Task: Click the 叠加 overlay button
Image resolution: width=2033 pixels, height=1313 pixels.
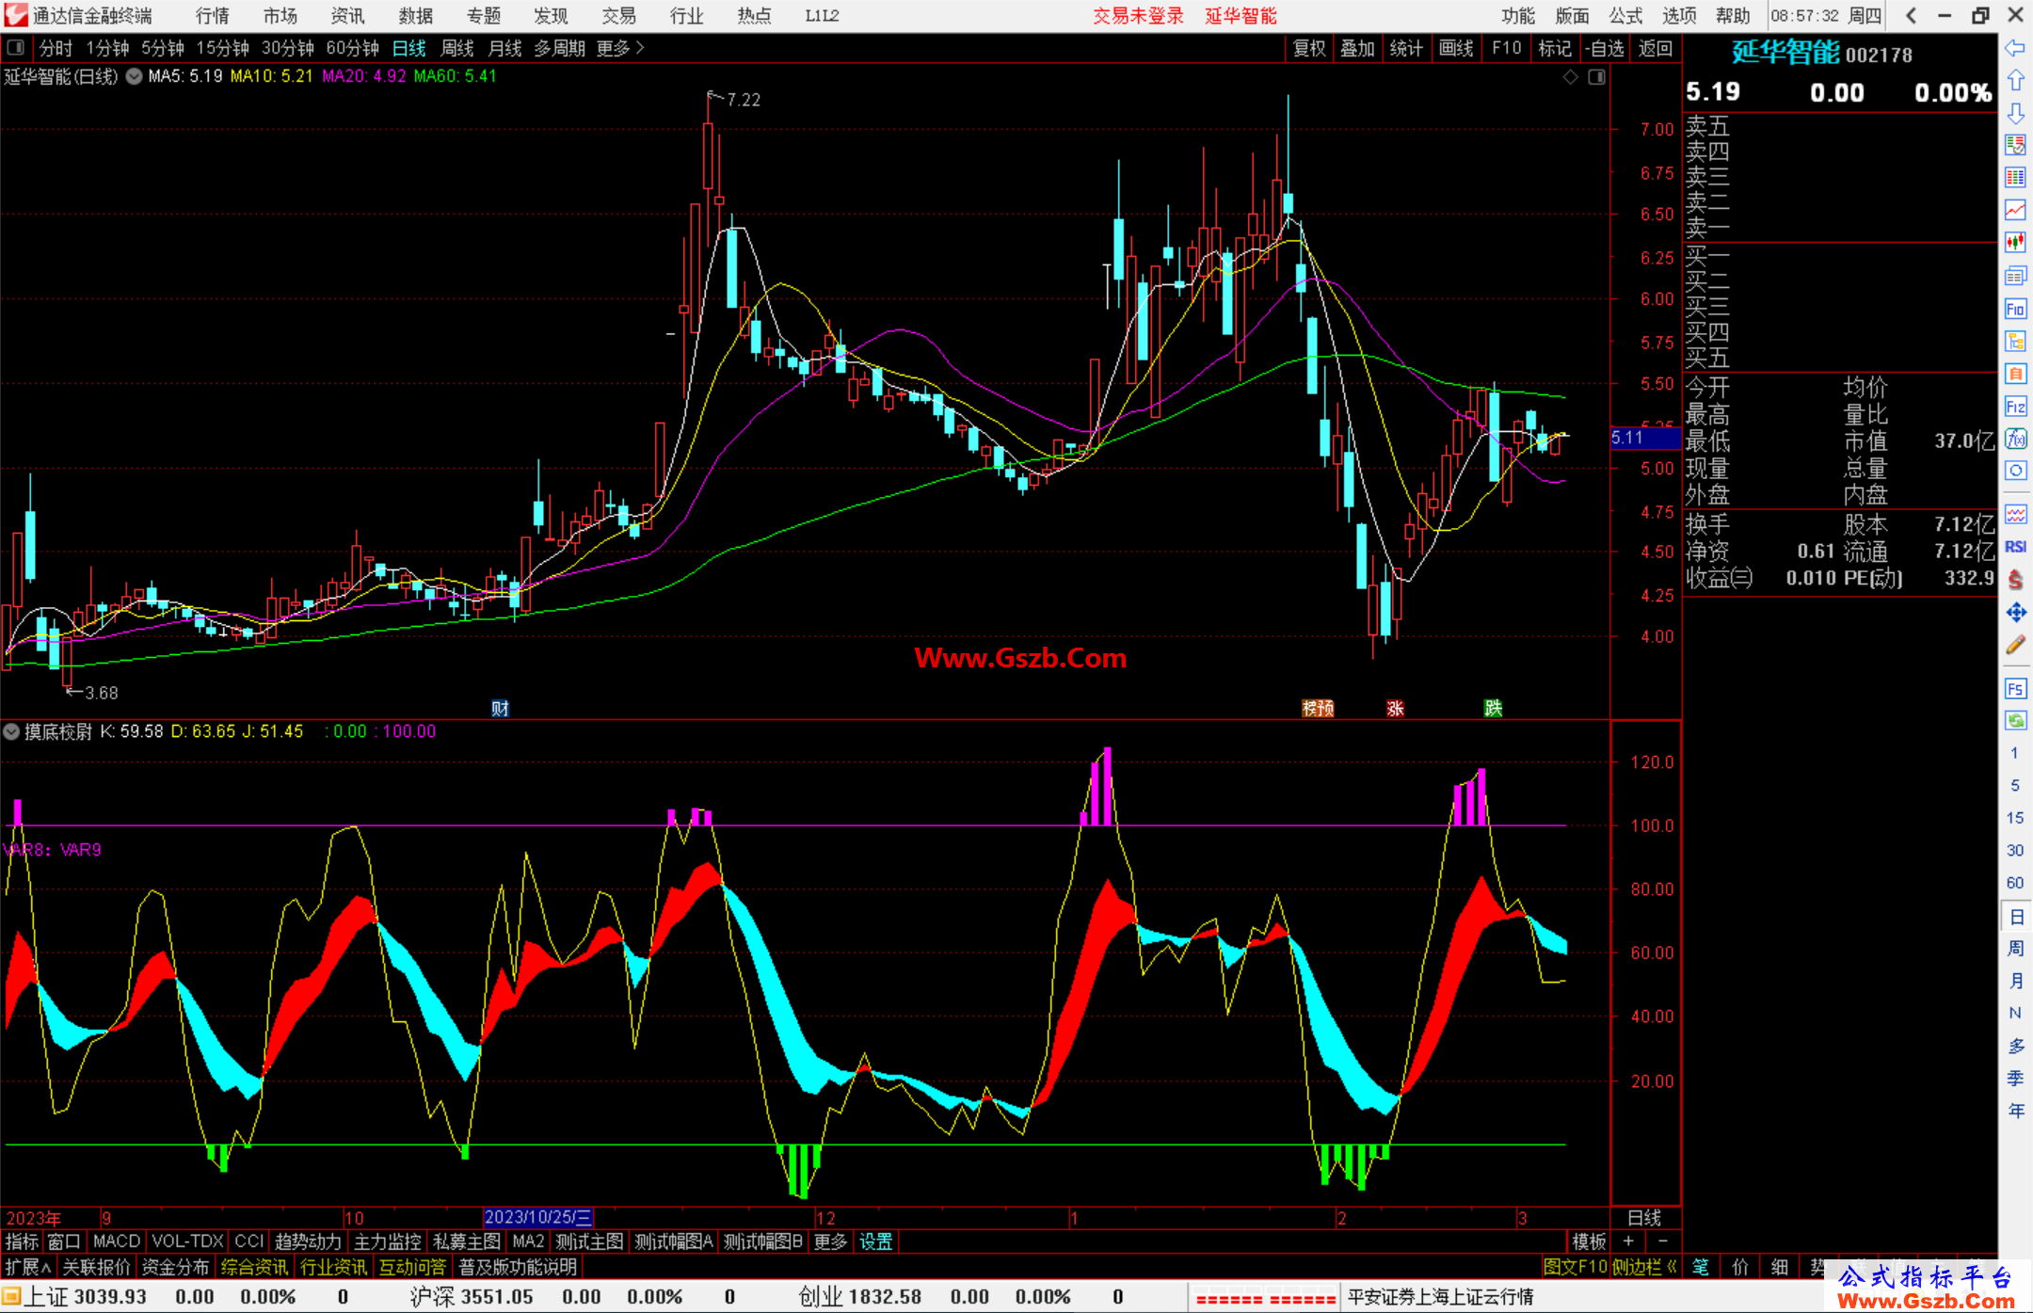Action: (x=1357, y=48)
